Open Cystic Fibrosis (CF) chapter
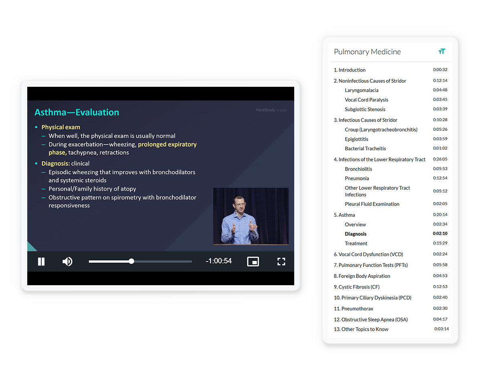The image size is (481, 384). (356, 287)
